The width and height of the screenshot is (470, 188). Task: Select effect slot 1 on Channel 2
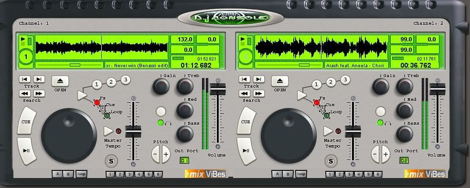[316, 85]
